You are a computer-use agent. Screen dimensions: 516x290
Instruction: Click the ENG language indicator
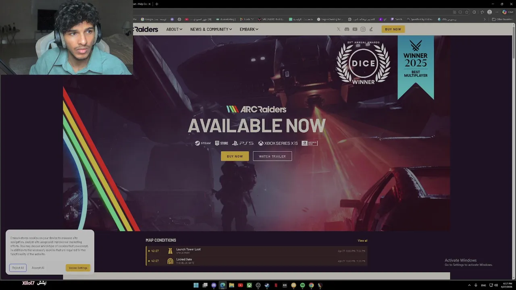coord(483,285)
